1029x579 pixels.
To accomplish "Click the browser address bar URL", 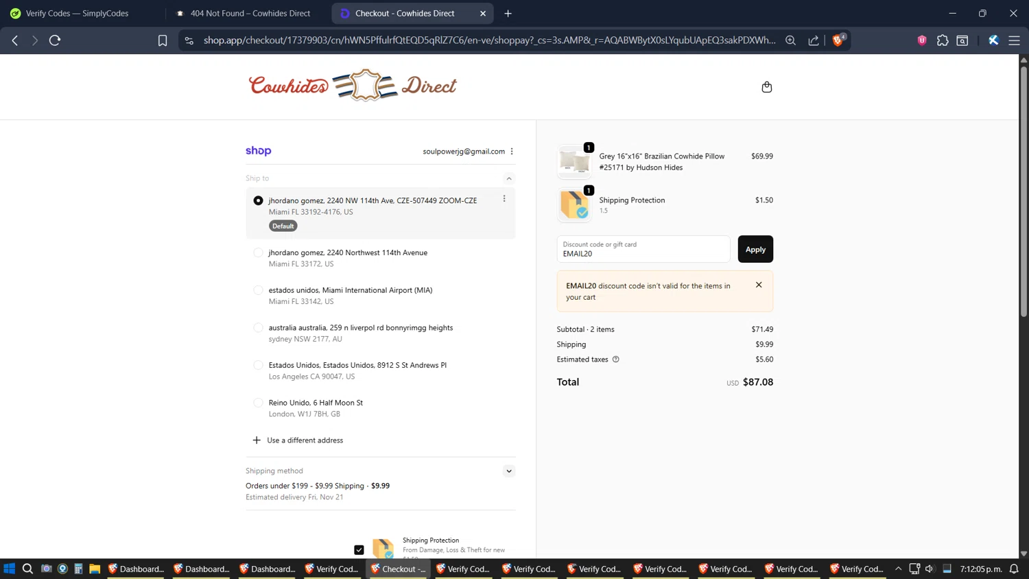I will click(489, 40).
